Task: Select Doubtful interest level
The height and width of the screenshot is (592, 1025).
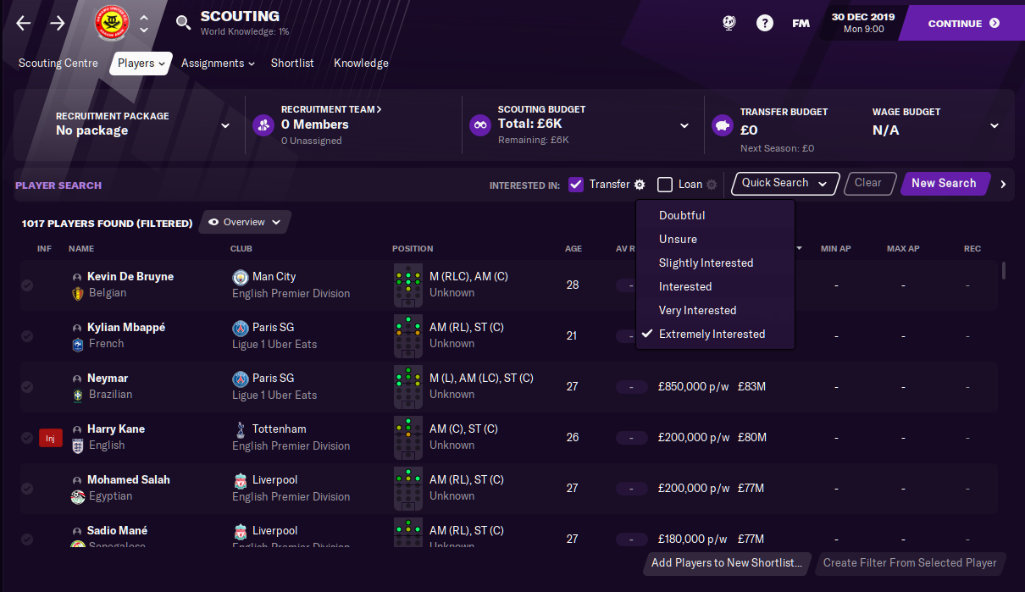Action: click(x=716, y=215)
